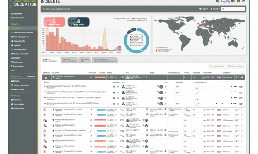This screenshot has width=258, height=154.
Task: Open Network deception megaphone icon
Action: (x=12, y=85)
